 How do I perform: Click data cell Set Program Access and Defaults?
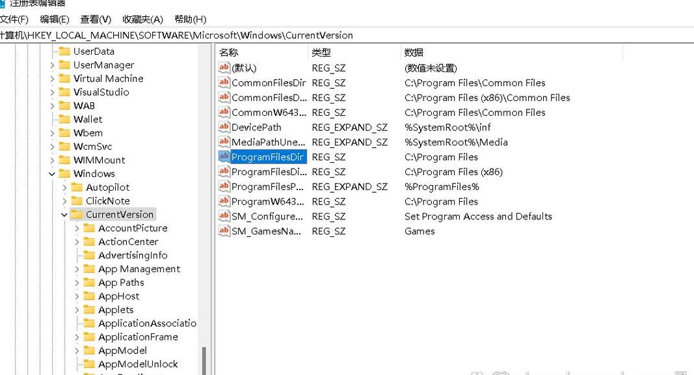pyautogui.click(x=478, y=216)
